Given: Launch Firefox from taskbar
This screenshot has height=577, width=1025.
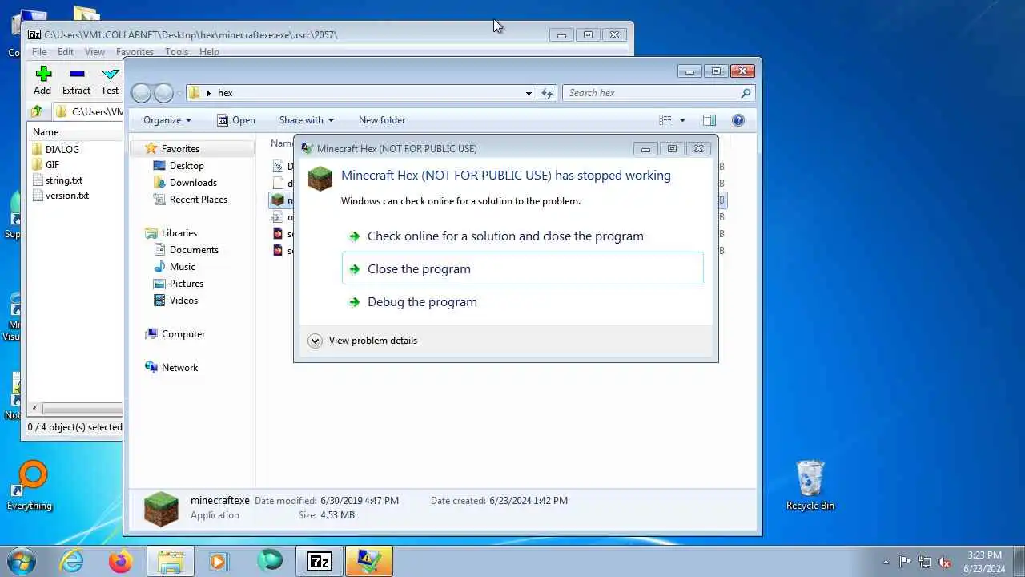Looking at the screenshot, I should 121,561.
